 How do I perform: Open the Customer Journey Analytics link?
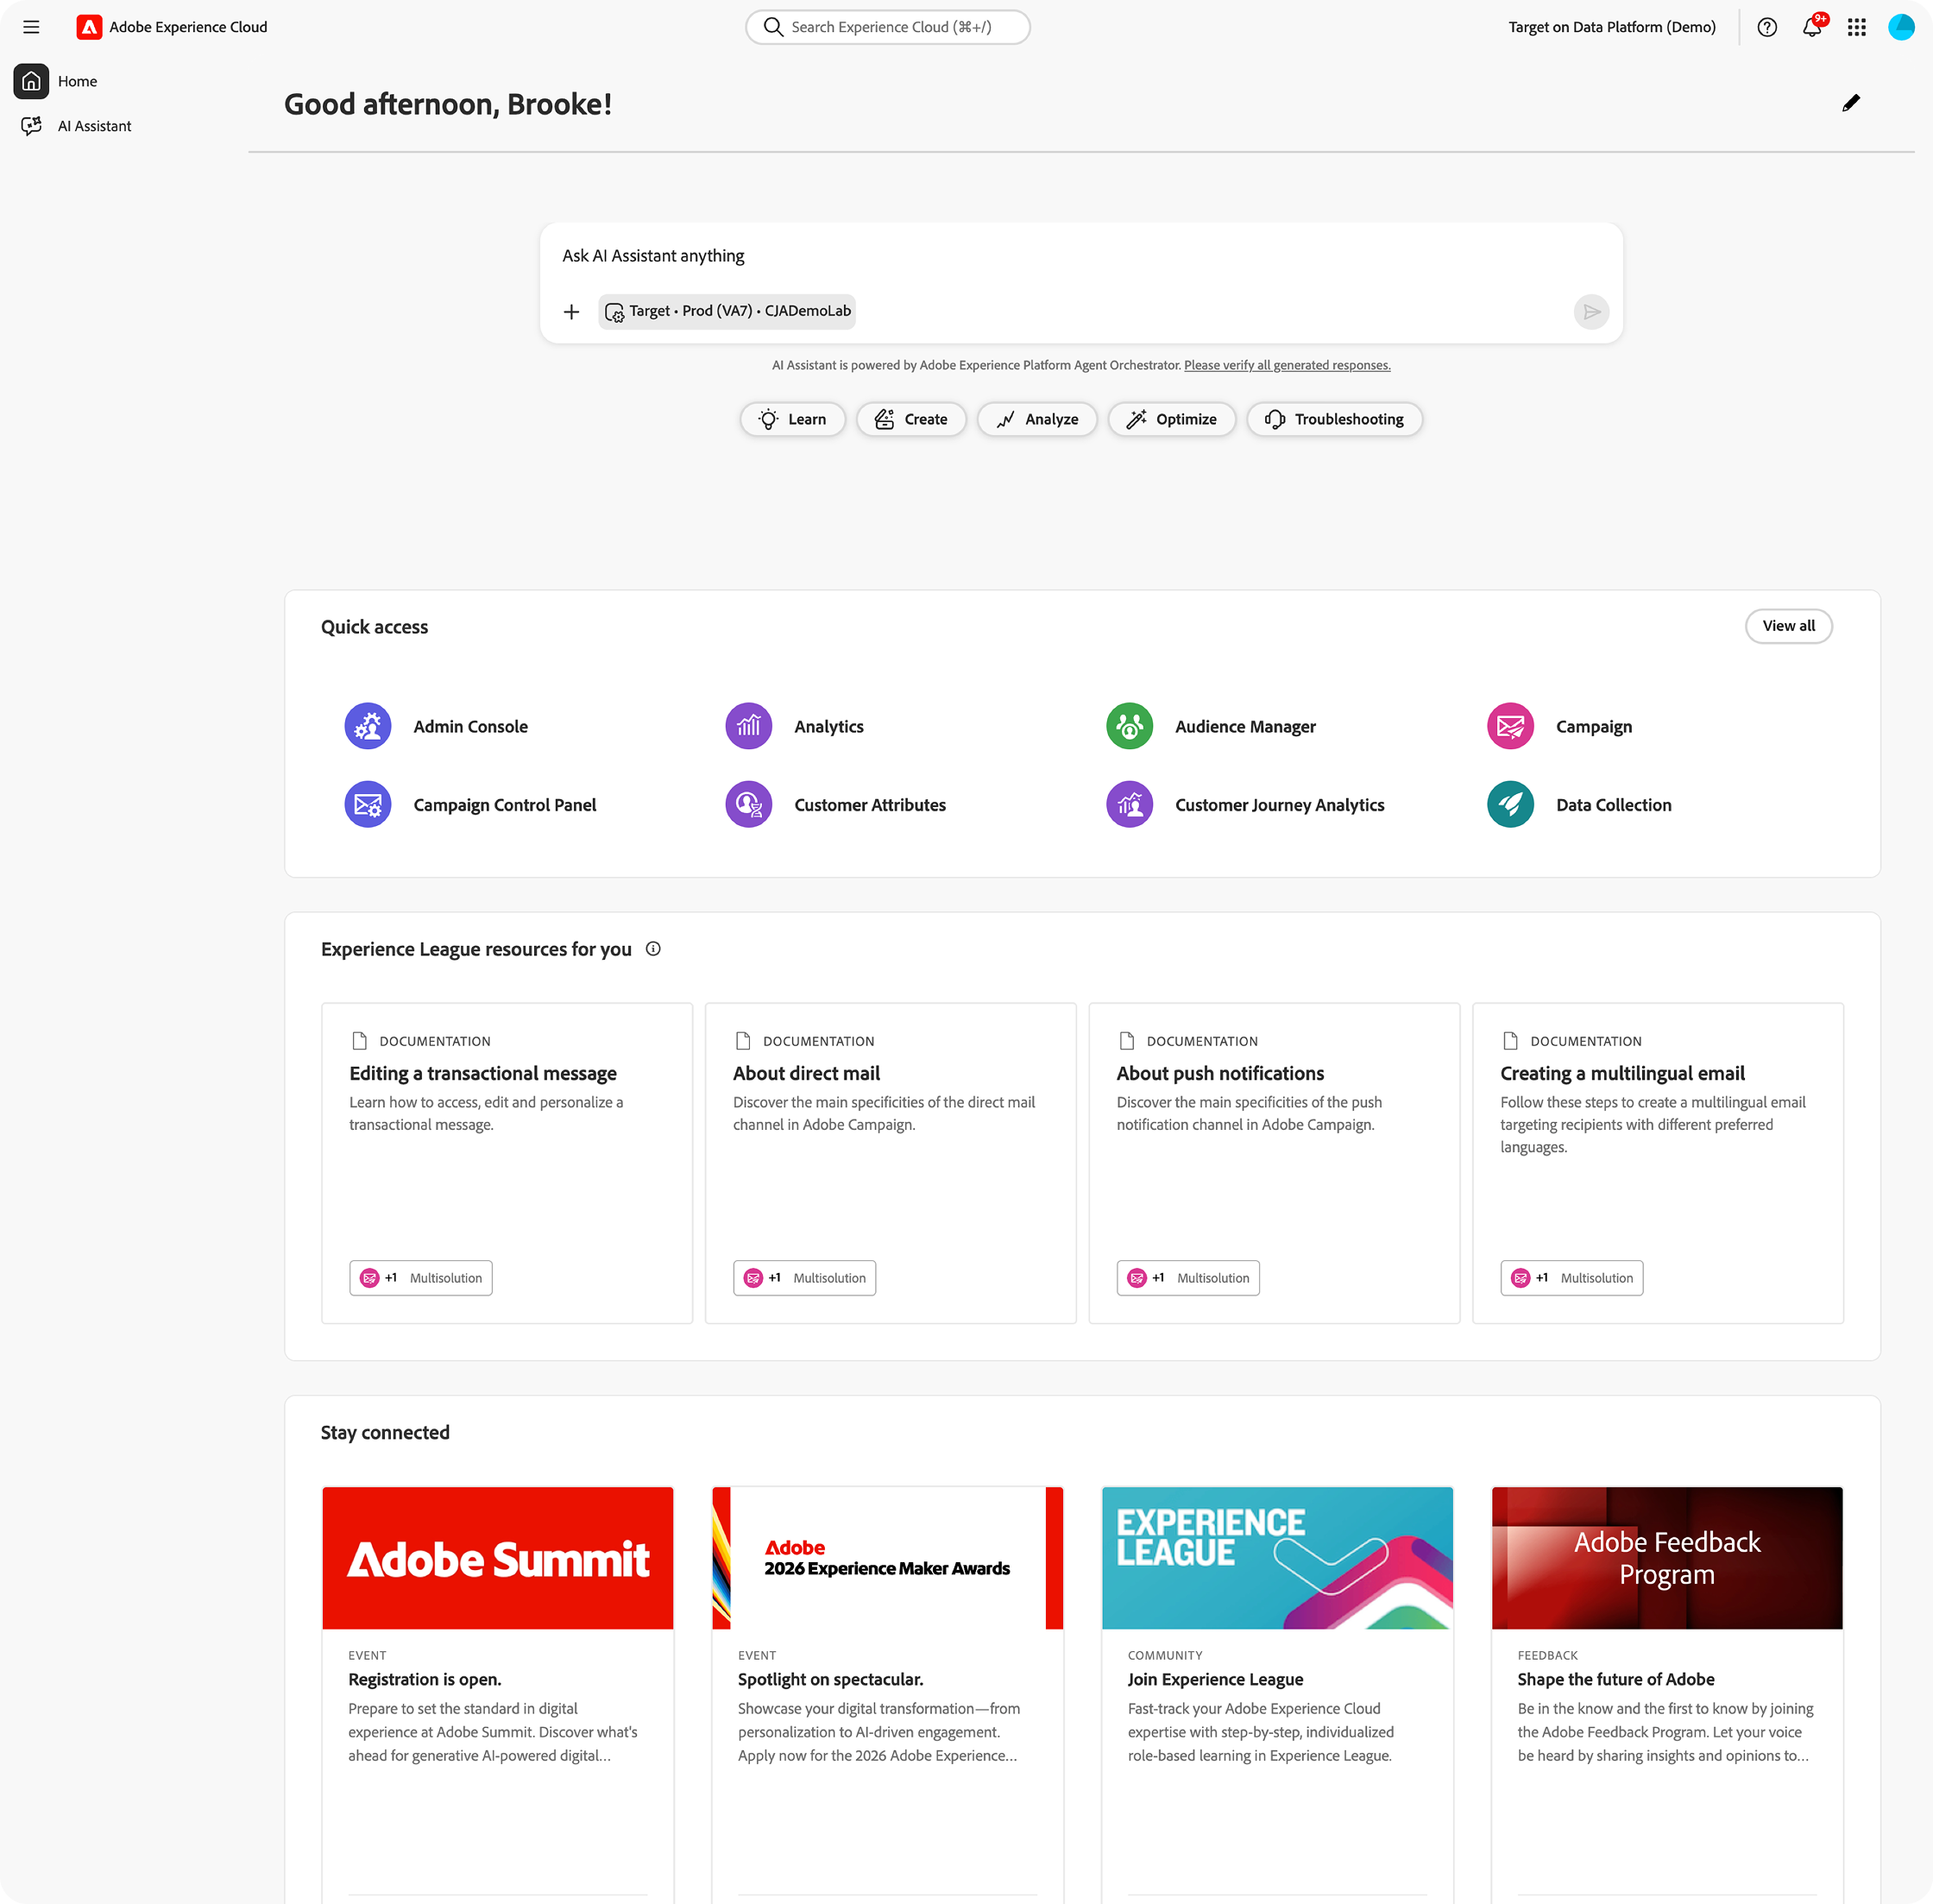pos(1280,805)
